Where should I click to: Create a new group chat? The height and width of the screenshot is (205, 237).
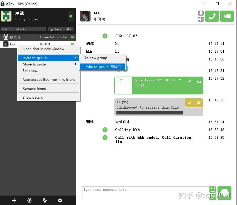pos(29,200)
